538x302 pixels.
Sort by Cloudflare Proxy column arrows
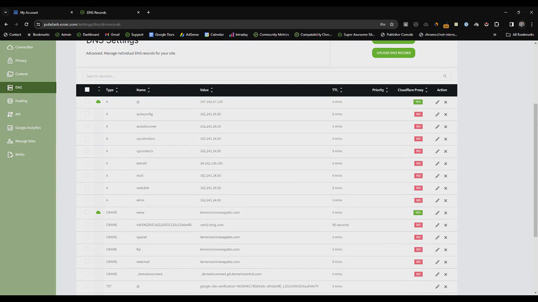pos(426,90)
